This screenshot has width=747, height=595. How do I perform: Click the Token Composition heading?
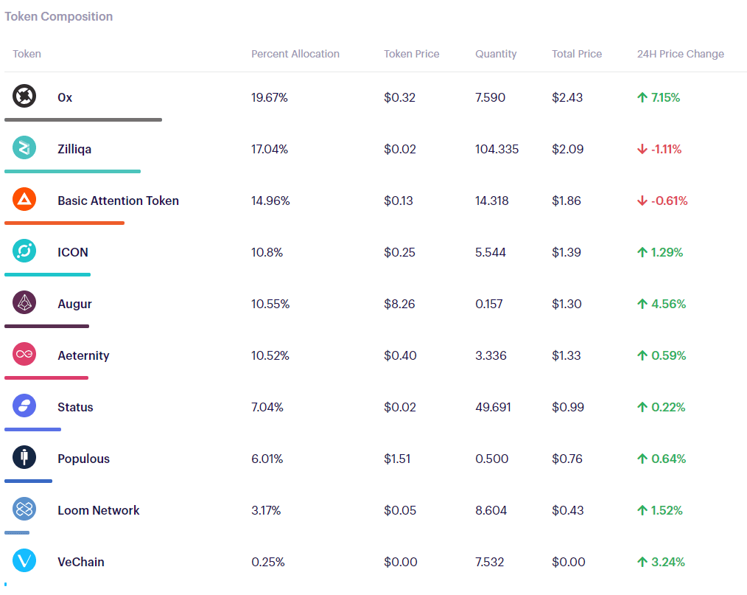[x=59, y=16]
